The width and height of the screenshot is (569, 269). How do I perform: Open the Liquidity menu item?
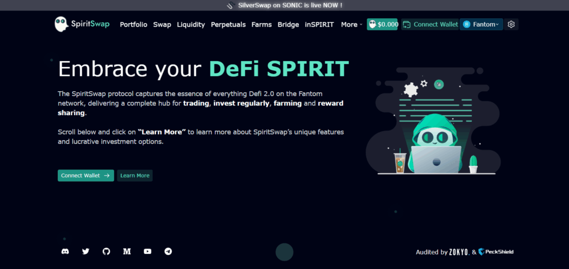[x=191, y=24]
